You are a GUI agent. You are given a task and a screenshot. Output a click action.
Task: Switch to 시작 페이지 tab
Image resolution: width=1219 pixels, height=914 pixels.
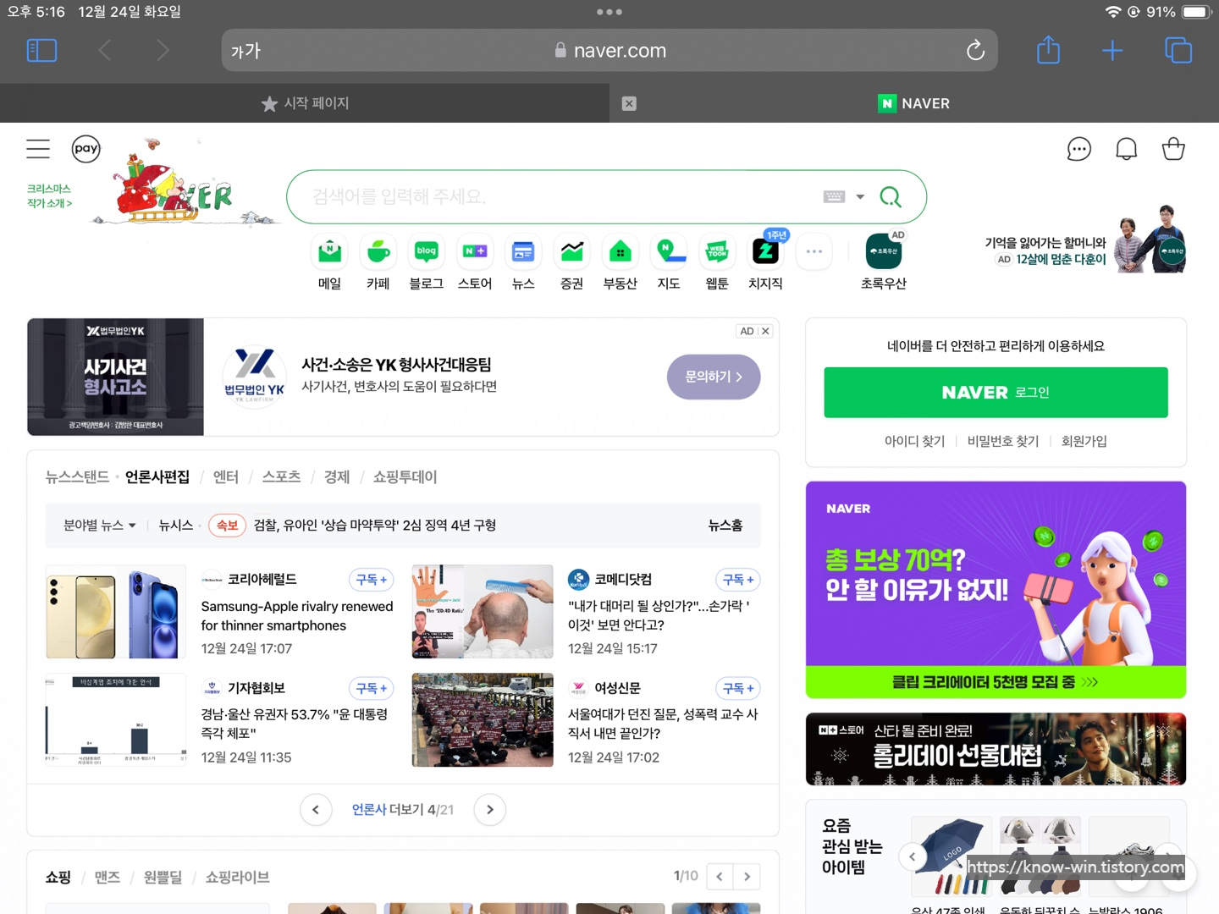[305, 103]
